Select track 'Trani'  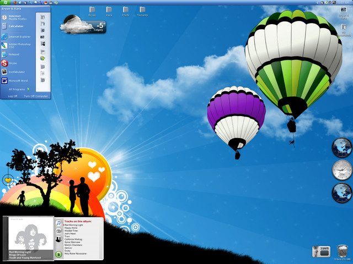[67, 237]
